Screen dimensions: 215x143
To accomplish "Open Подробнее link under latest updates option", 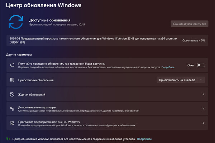I will coord(168,67).
